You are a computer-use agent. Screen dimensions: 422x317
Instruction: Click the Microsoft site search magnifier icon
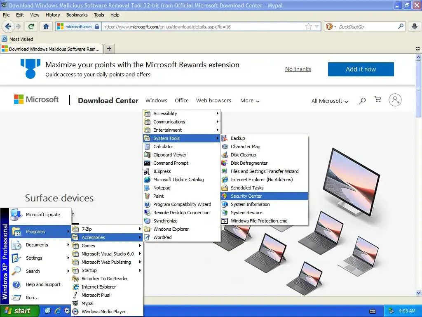(362, 101)
